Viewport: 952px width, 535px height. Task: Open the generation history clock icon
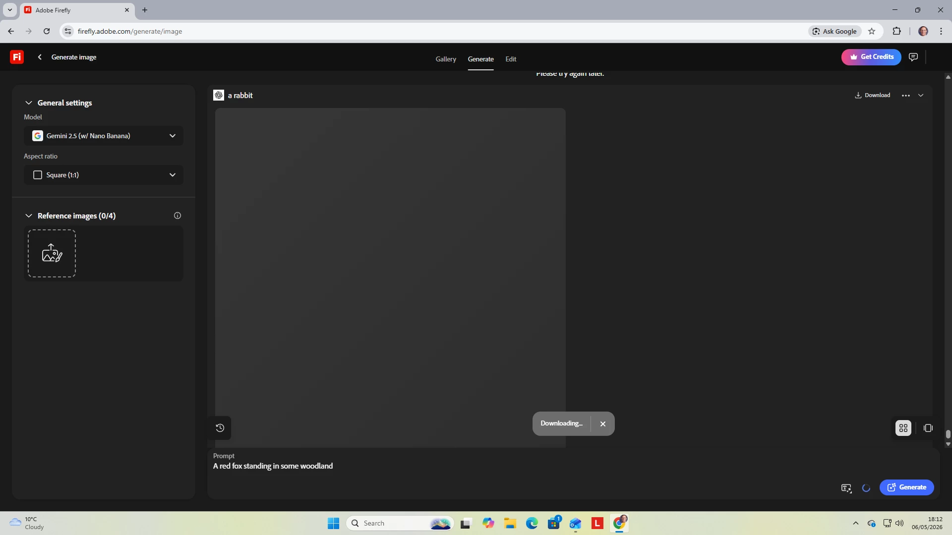click(220, 428)
